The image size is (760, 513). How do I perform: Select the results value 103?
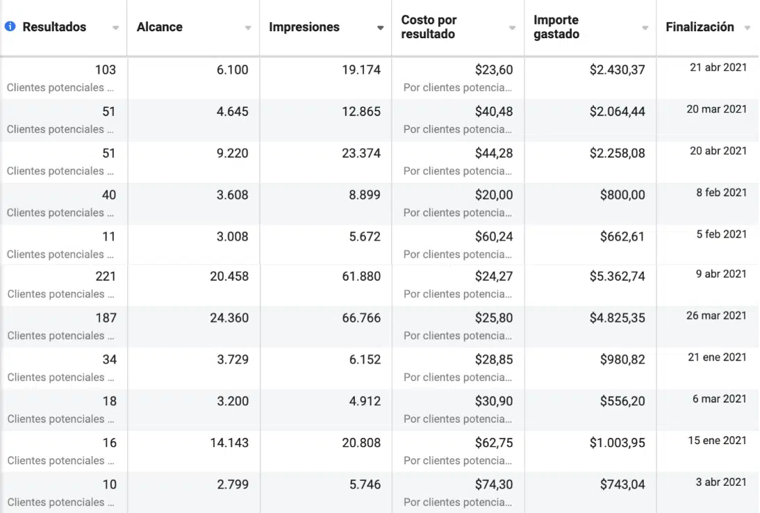[106, 70]
